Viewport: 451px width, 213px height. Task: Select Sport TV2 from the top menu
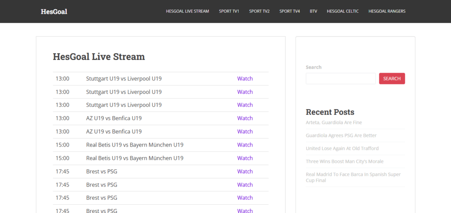coord(259,11)
